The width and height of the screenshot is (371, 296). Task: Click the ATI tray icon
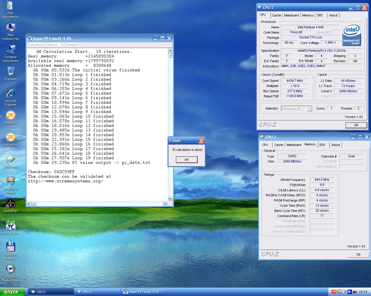pyautogui.click(x=334, y=292)
